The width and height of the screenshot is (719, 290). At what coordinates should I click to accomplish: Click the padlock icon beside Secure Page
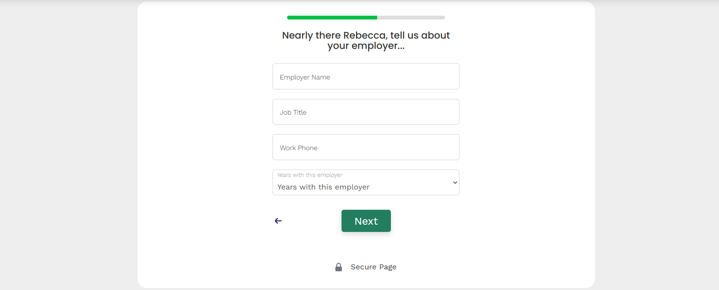point(338,267)
